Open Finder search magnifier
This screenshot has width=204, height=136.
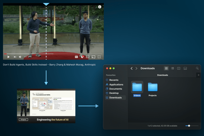pyautogui.click(x=197, y=68)
